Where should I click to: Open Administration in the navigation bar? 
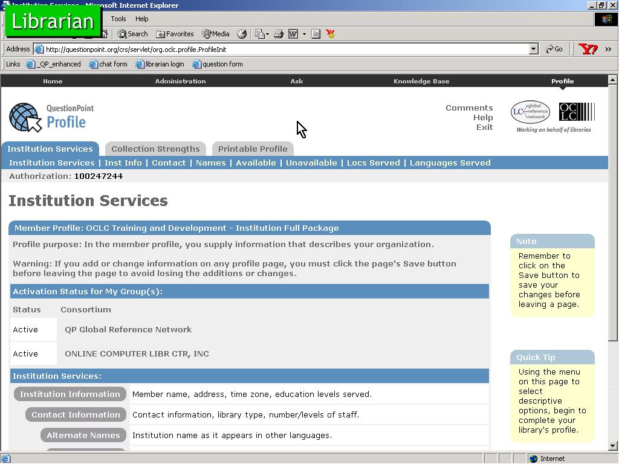click(x=180, y=81)
